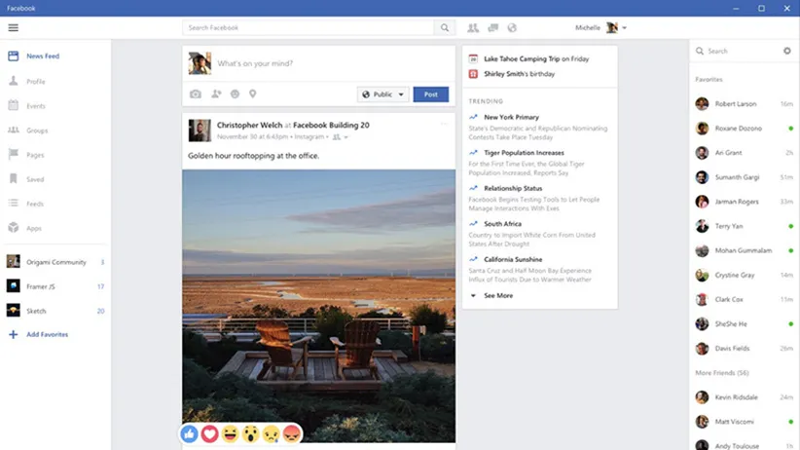Open Groups in the left sidebar
The image size is (800, 450).
click(x=37, y=131)
